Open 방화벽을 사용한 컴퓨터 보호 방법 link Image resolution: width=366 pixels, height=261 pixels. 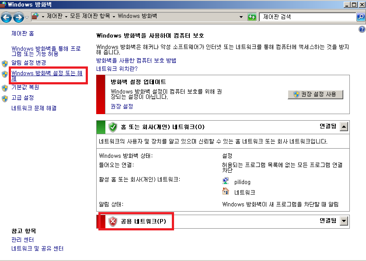(136, 60)
